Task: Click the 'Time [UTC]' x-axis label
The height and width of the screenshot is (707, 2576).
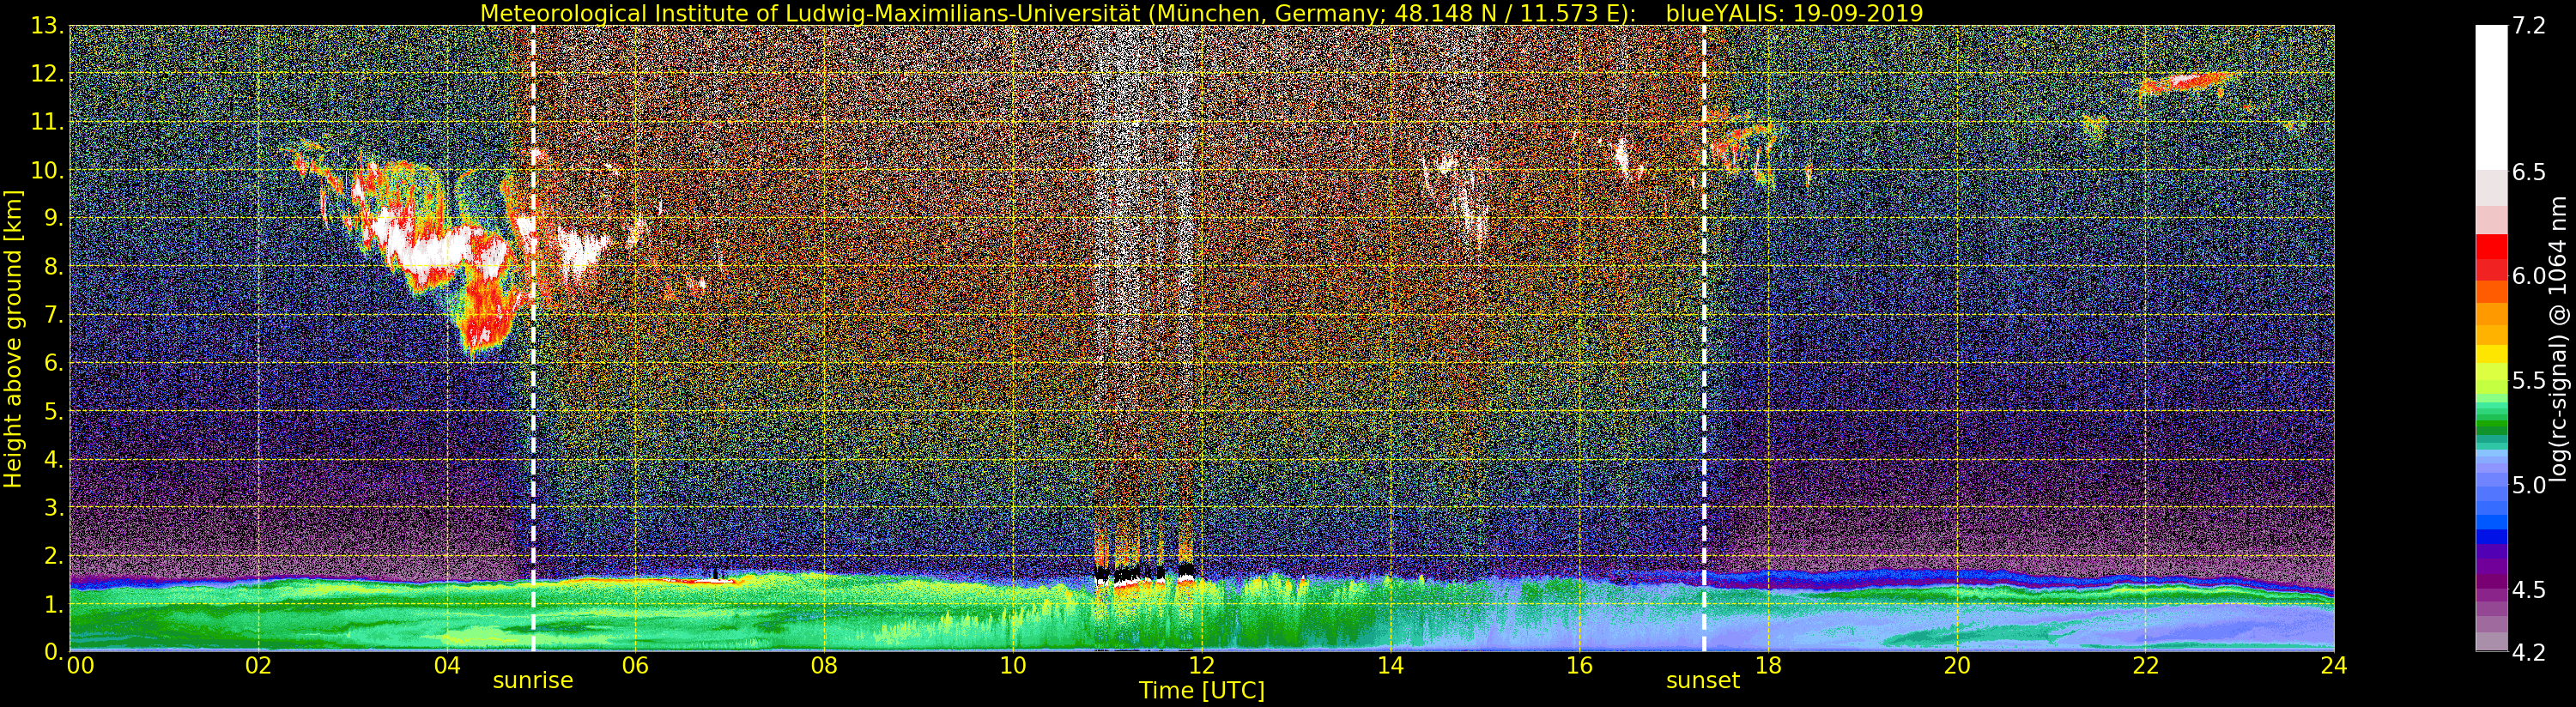Action: pyautogui.click(x=1202, y=691)
